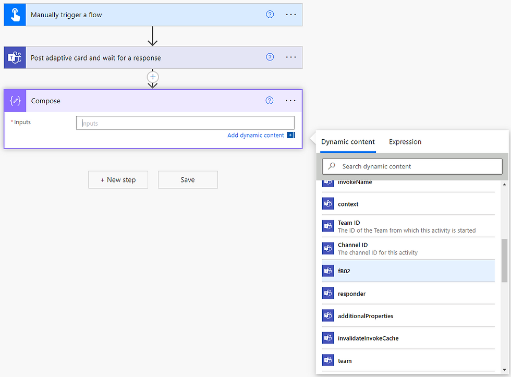Open more options menu for Compose

tap(290, 100)
